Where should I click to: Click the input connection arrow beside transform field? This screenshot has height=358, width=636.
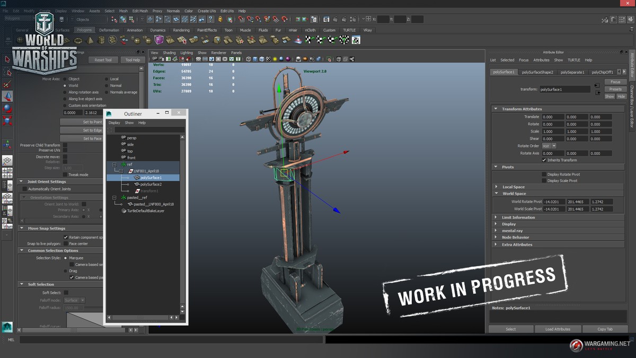597,85
